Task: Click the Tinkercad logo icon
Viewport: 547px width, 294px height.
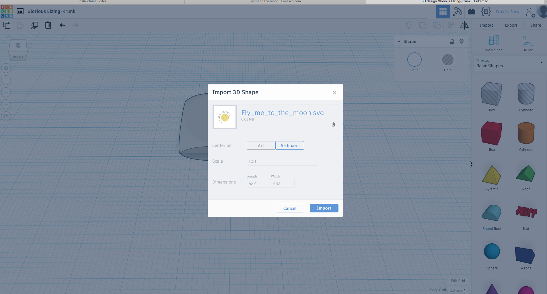Action: pos(7,11)
